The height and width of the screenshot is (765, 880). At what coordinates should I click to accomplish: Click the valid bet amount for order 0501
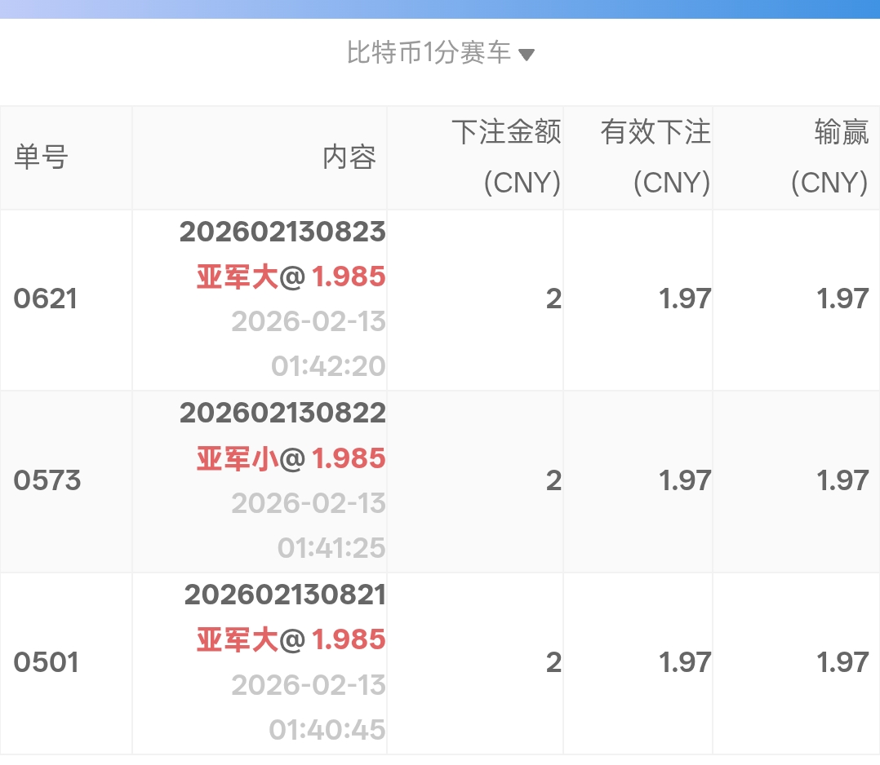click(x=684, y=662)
